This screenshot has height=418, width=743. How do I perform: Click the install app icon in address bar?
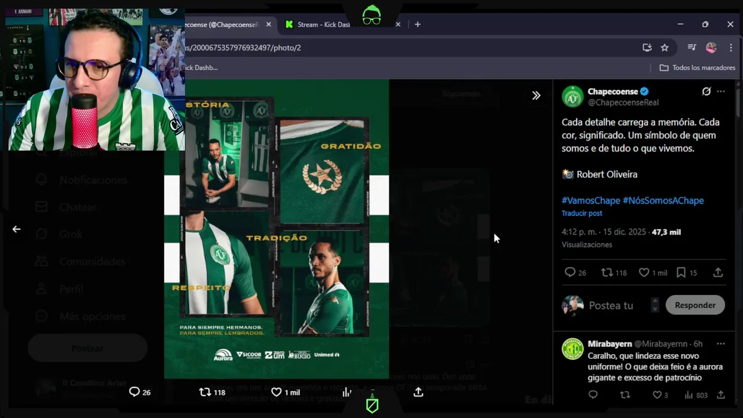pos(647,48)
